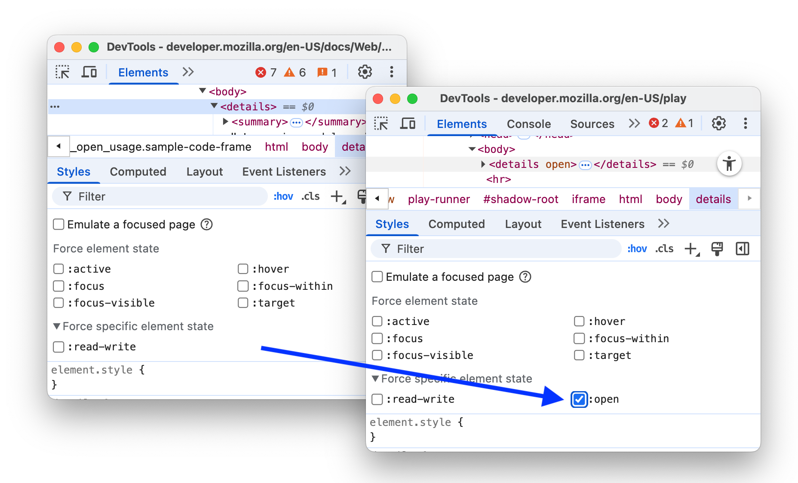Viewport: 798px width, 483px height.
Task: Click the :hov toggle button
Action: point(637,249)
